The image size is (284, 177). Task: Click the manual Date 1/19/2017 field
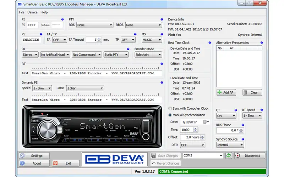coord(195,122)
